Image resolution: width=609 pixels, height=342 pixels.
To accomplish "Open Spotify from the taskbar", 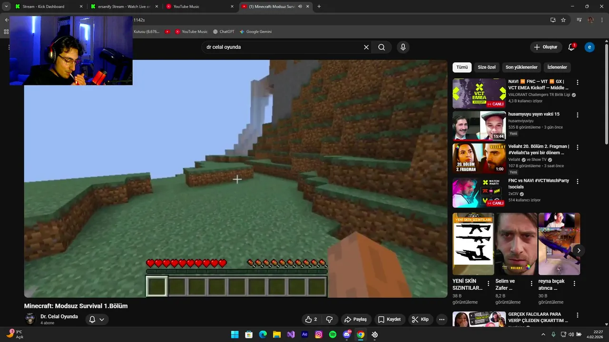I will click(x=333, y=334).
